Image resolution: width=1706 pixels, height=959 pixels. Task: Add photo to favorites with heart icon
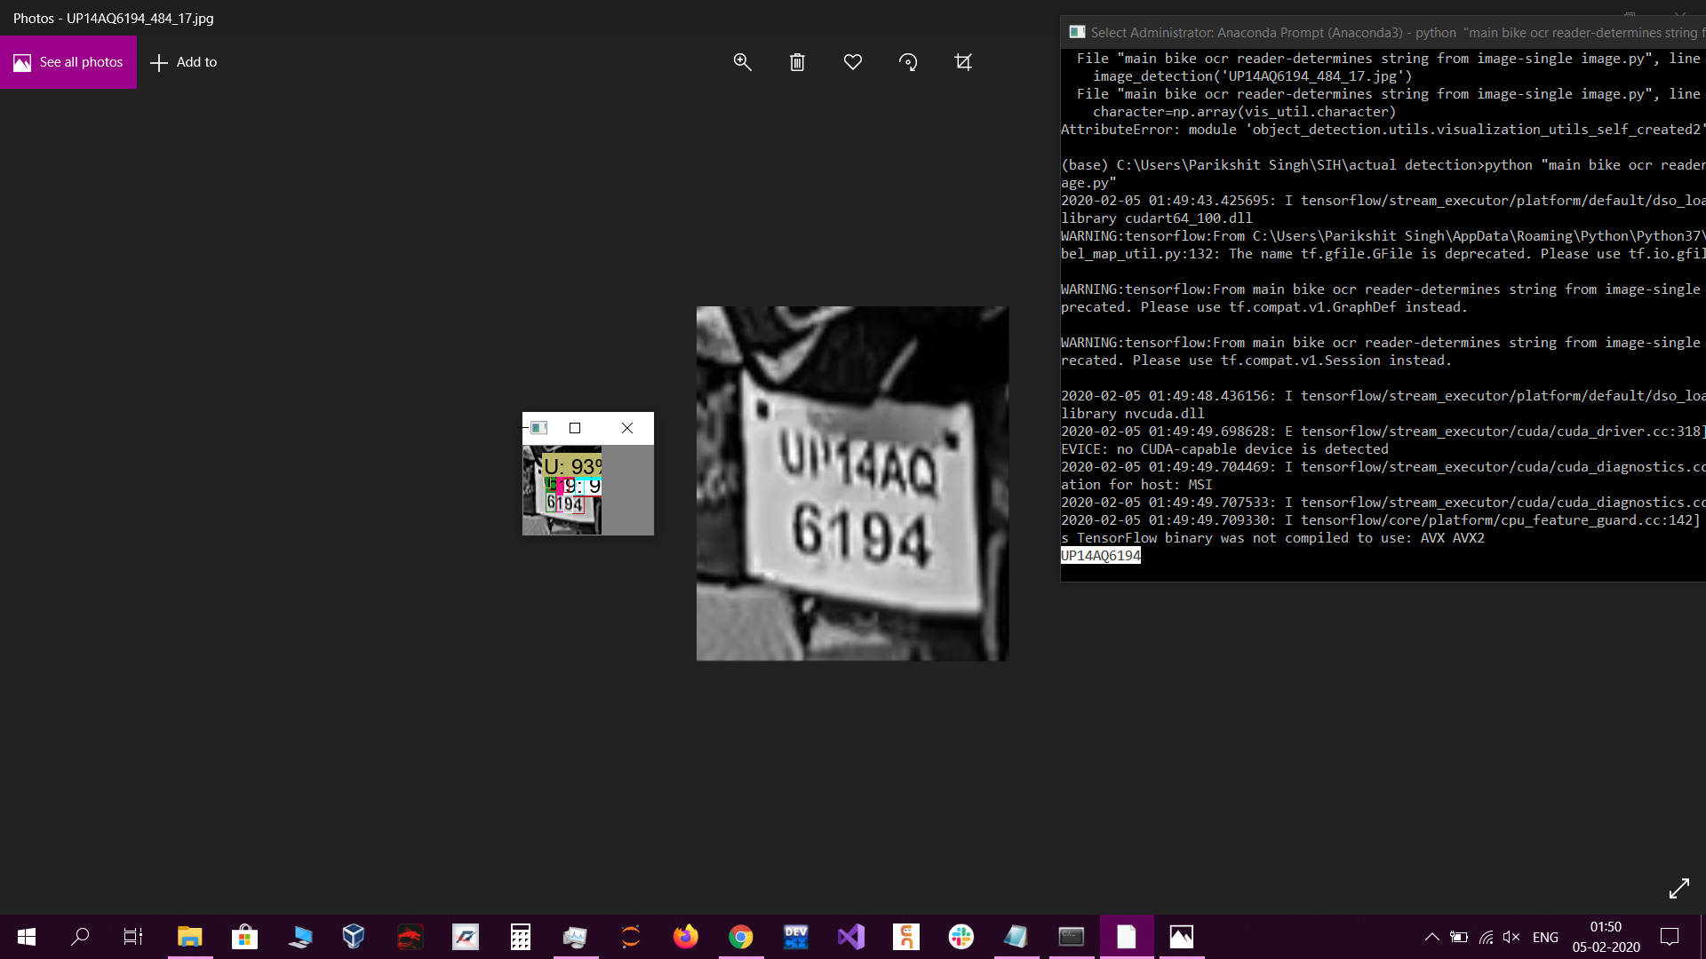tap(853, 62)
